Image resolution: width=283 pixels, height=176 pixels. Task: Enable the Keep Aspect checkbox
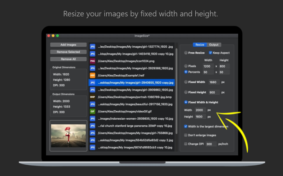coord(210,53)
